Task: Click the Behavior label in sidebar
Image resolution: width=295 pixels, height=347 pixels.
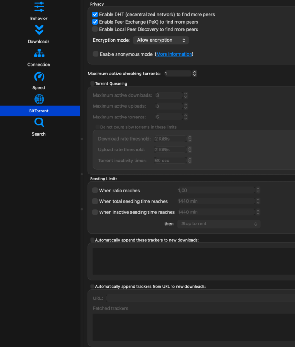Action: 39,19
